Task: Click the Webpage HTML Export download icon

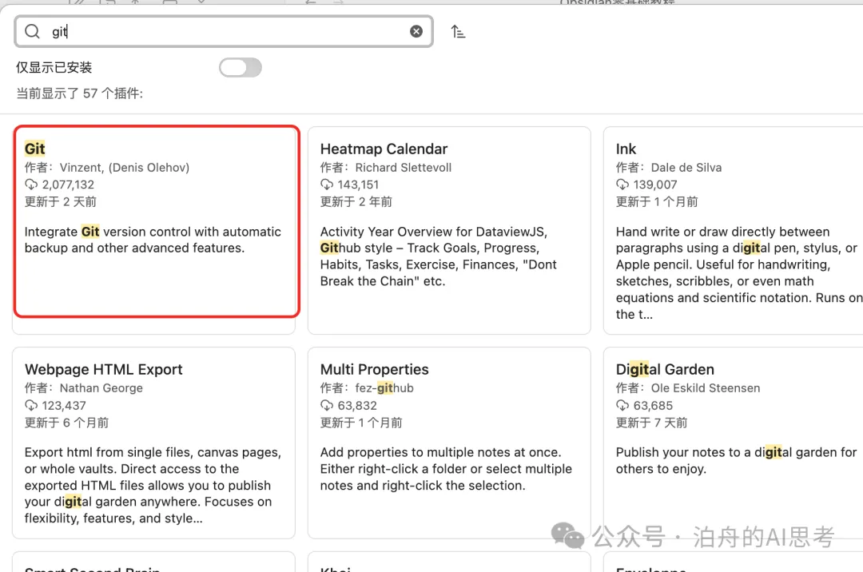Action: click(x=31, y=406)
